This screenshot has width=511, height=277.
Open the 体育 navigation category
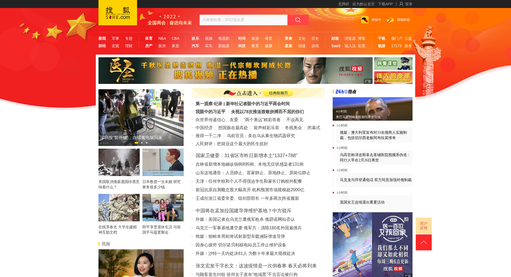click(x=149, y=39)
